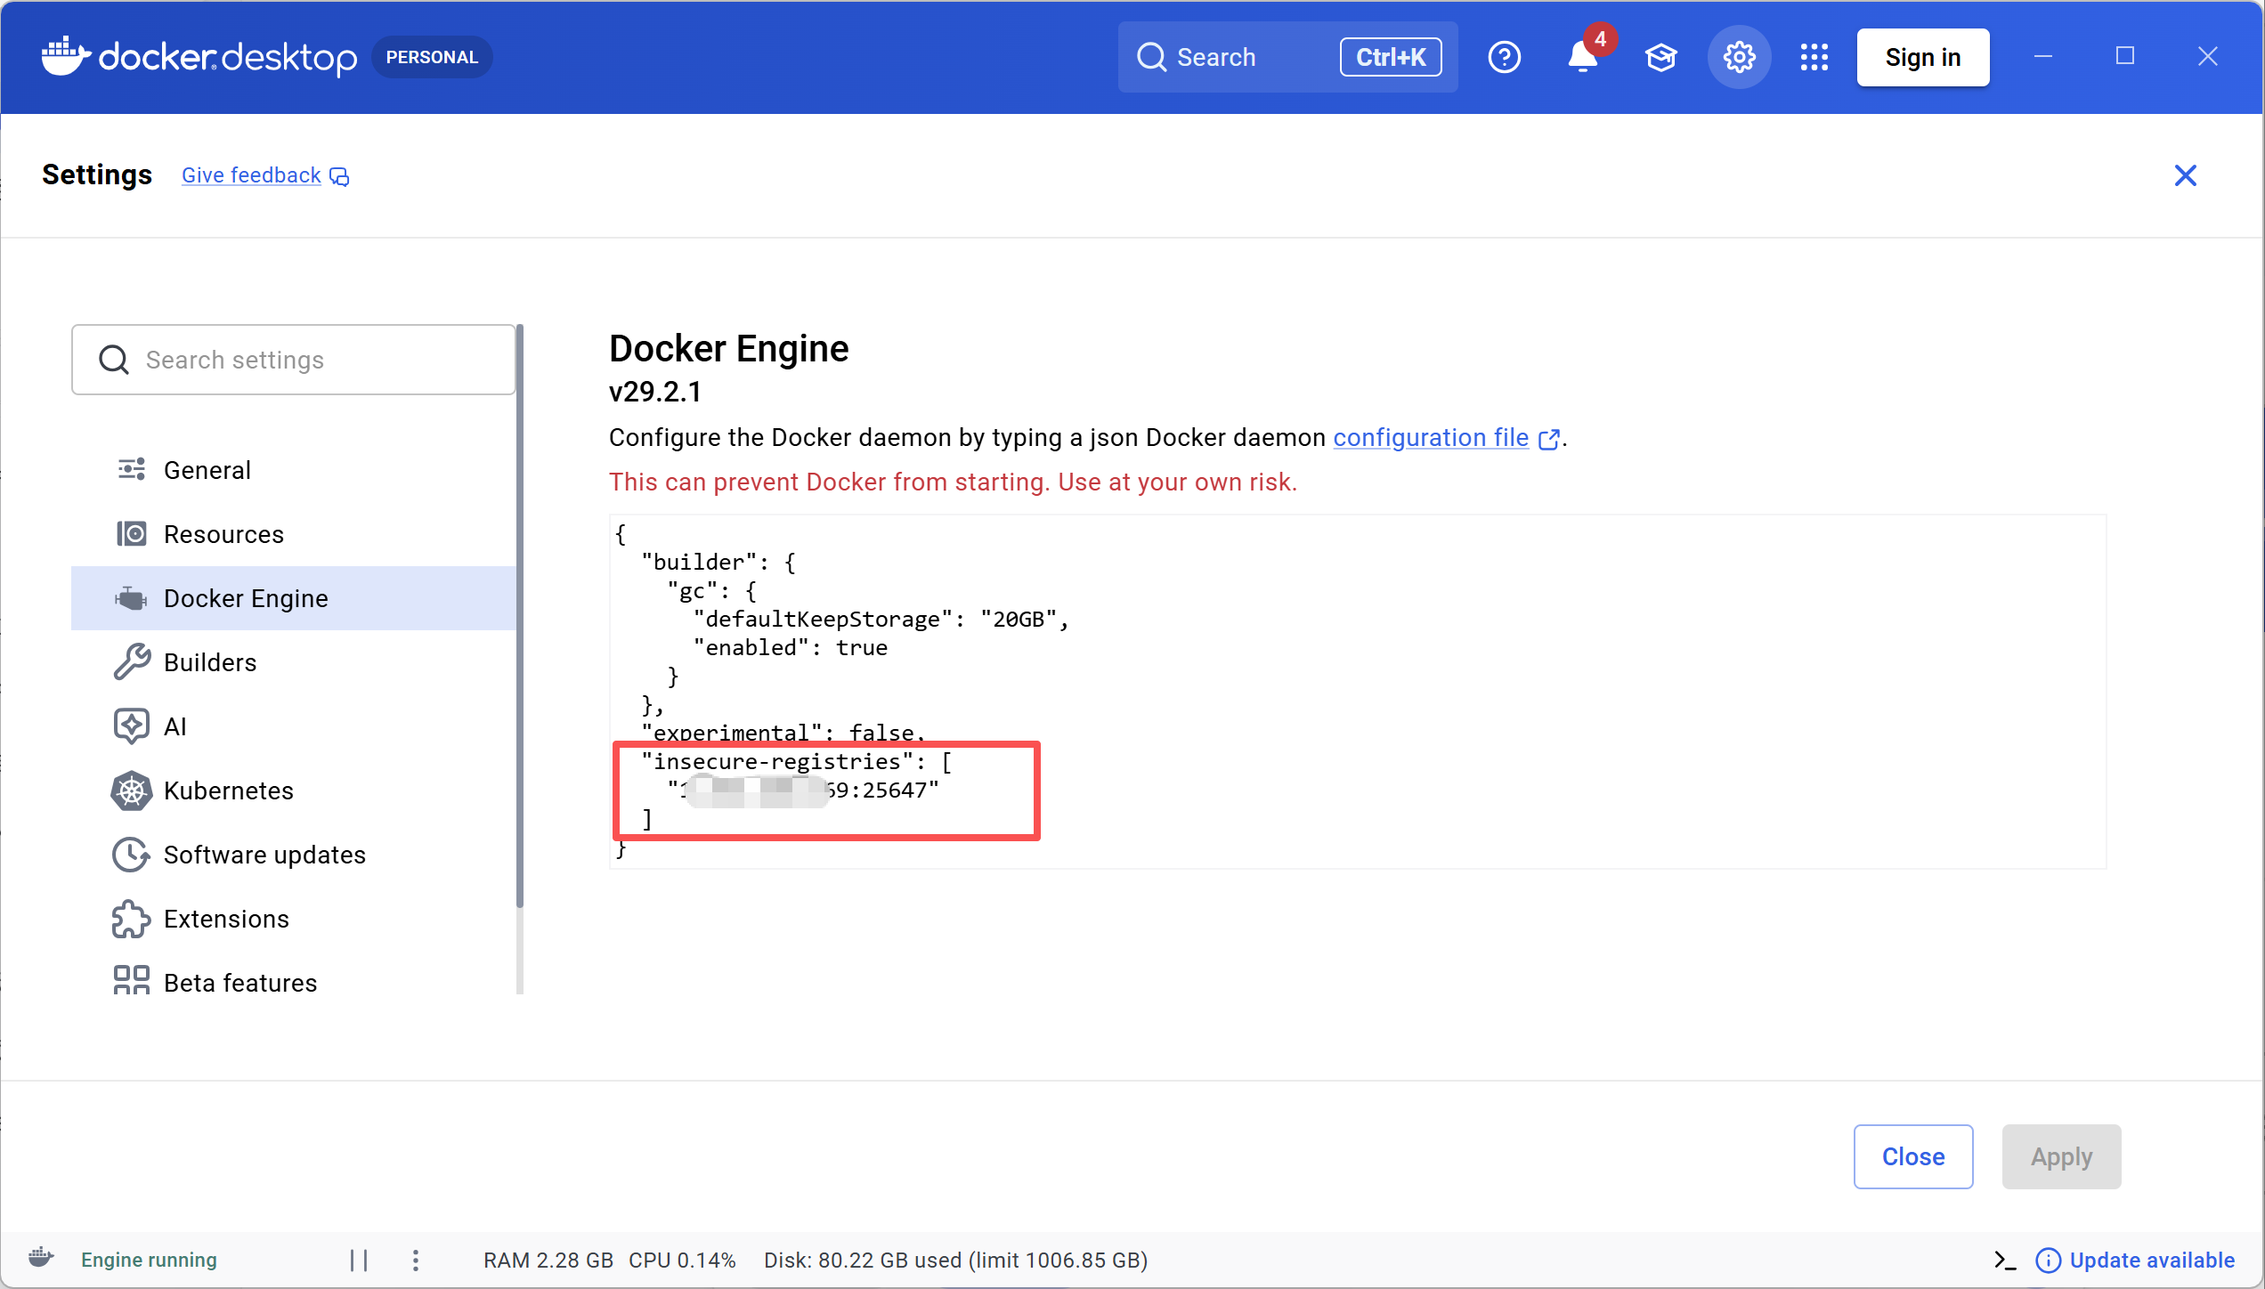Click the settings sidebar scrollbar
The image size is (2265, 1289).
[520, 614]
